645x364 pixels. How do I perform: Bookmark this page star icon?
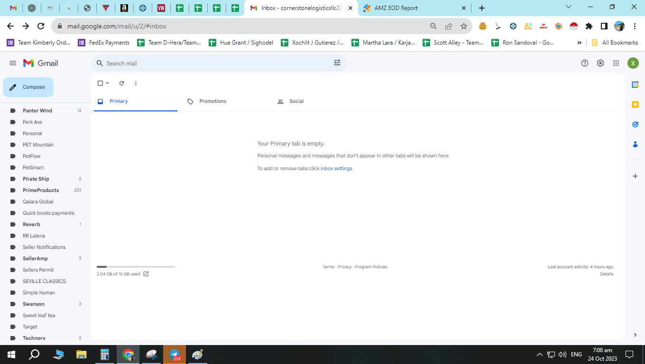463,26
